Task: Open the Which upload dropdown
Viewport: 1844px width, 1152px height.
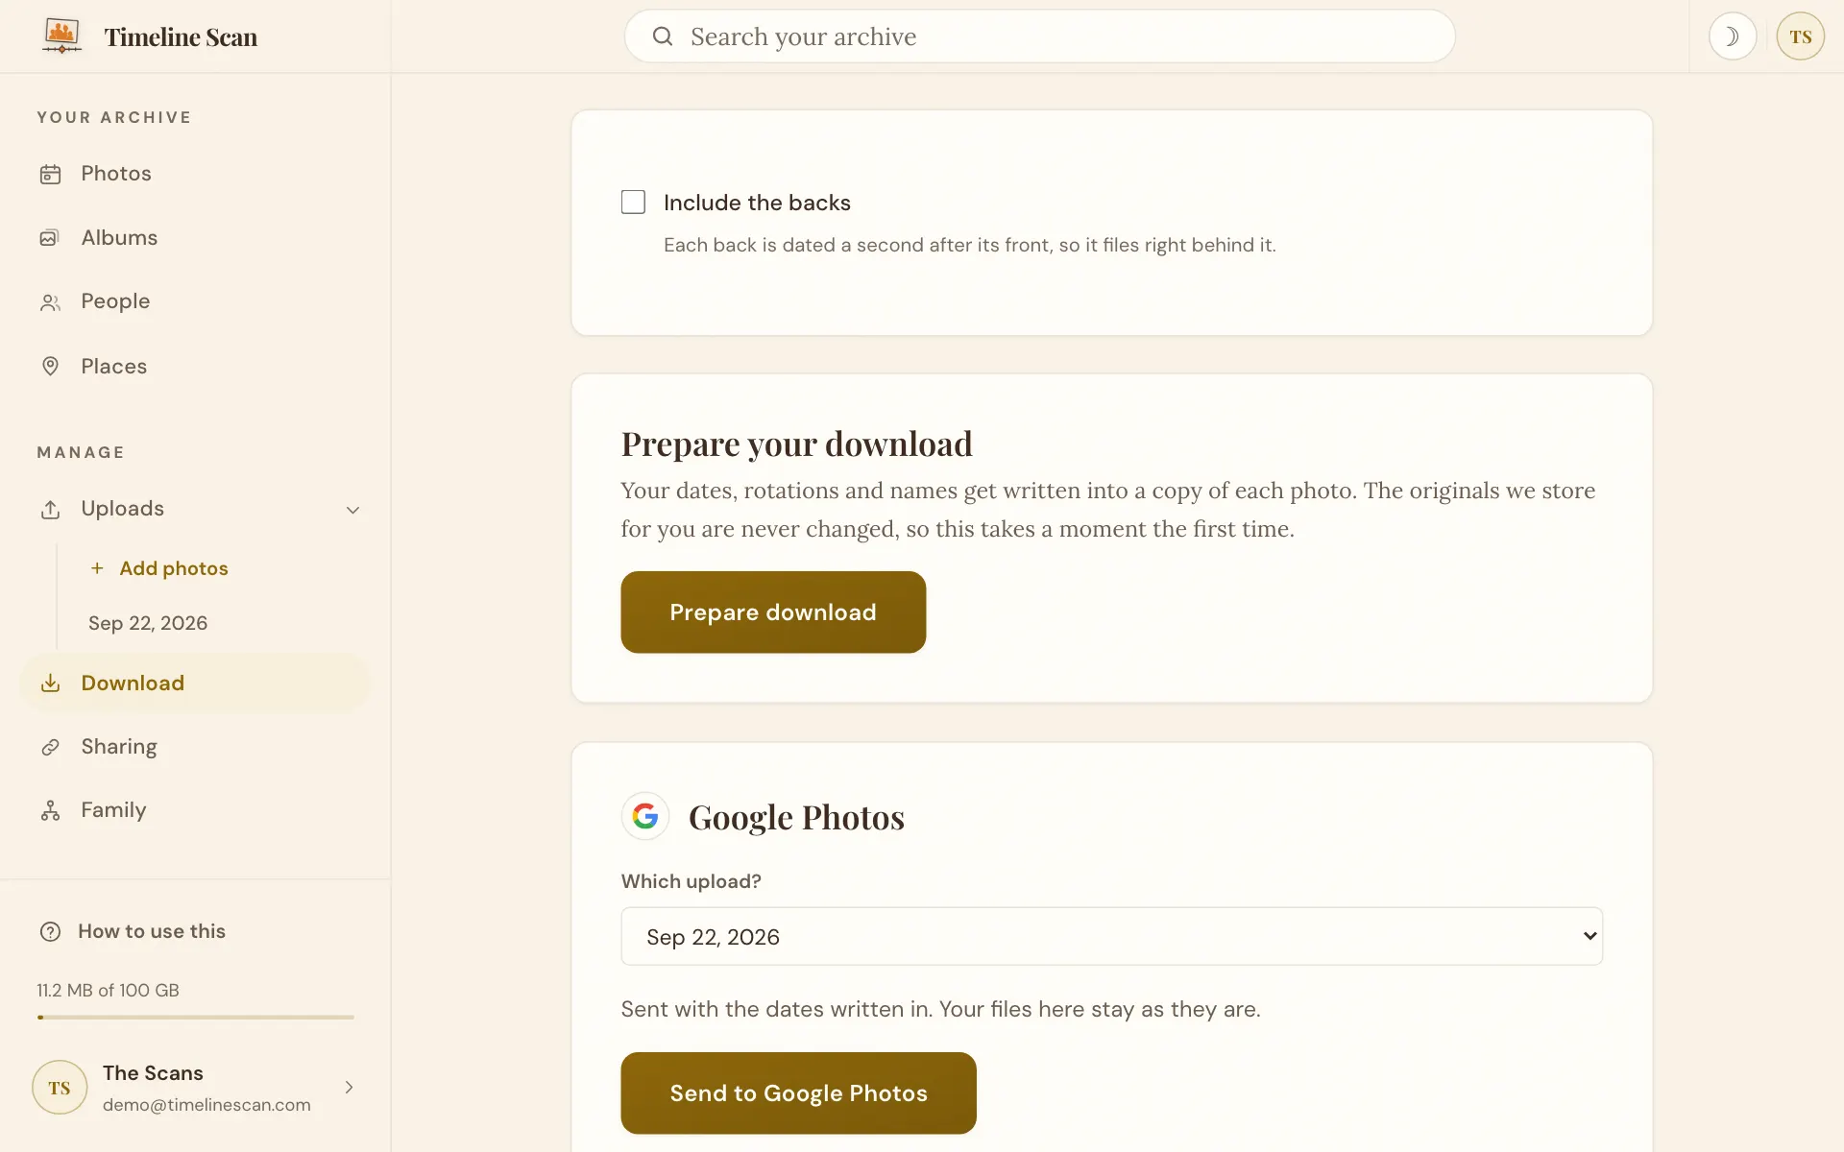Action: 1111,936
